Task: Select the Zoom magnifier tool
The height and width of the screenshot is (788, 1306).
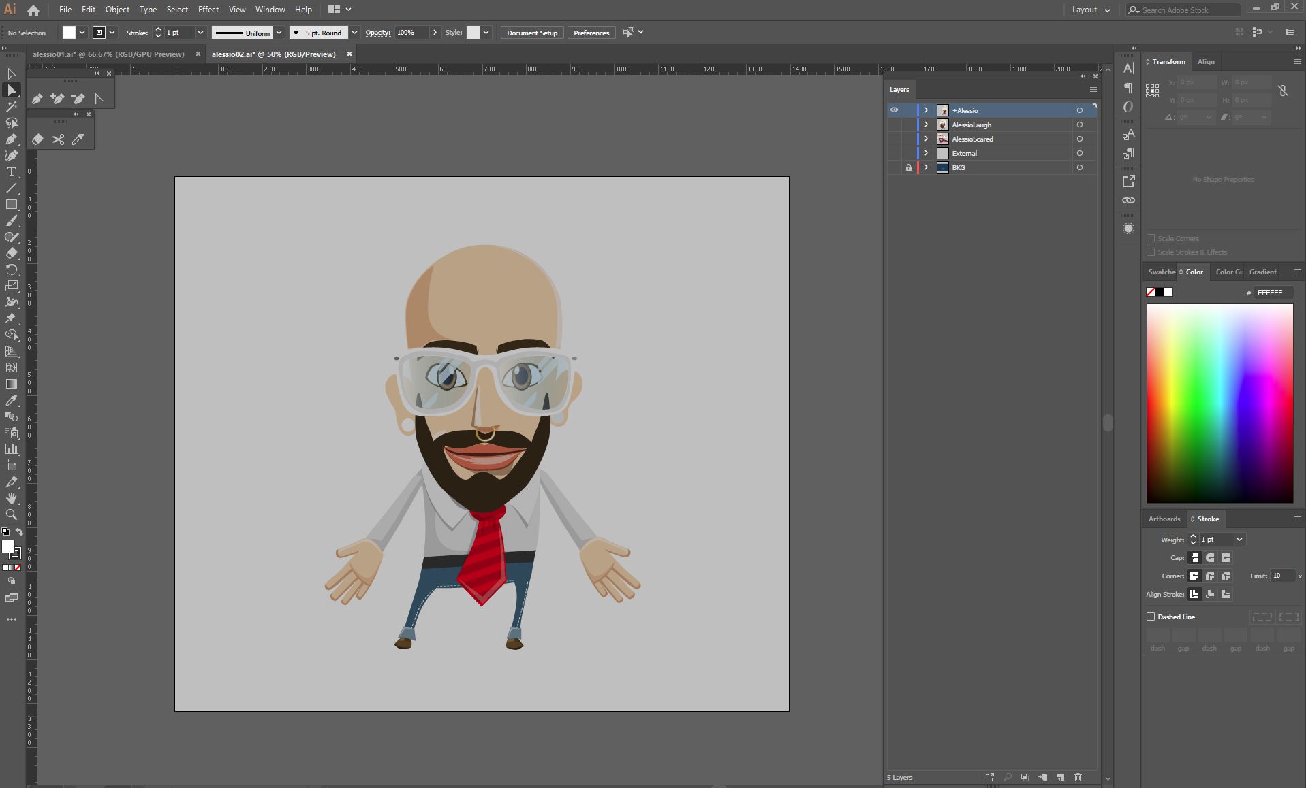Action: (x=12, y=515)
